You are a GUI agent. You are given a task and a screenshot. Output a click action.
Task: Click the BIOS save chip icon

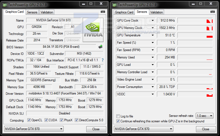100,47
